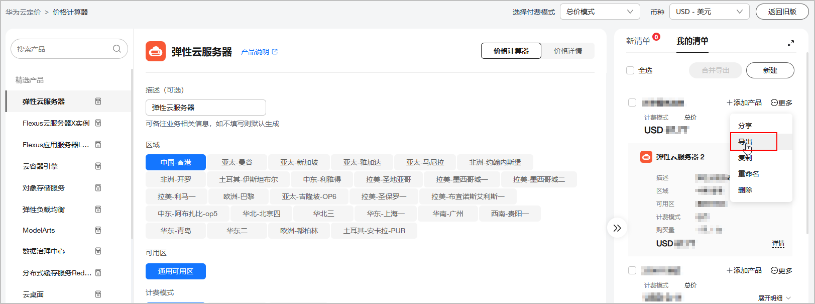The height and width of the screenshot is (304, 815).
Task: Select the 亚太-新加坡 region
Action: (x=299, y=162)
